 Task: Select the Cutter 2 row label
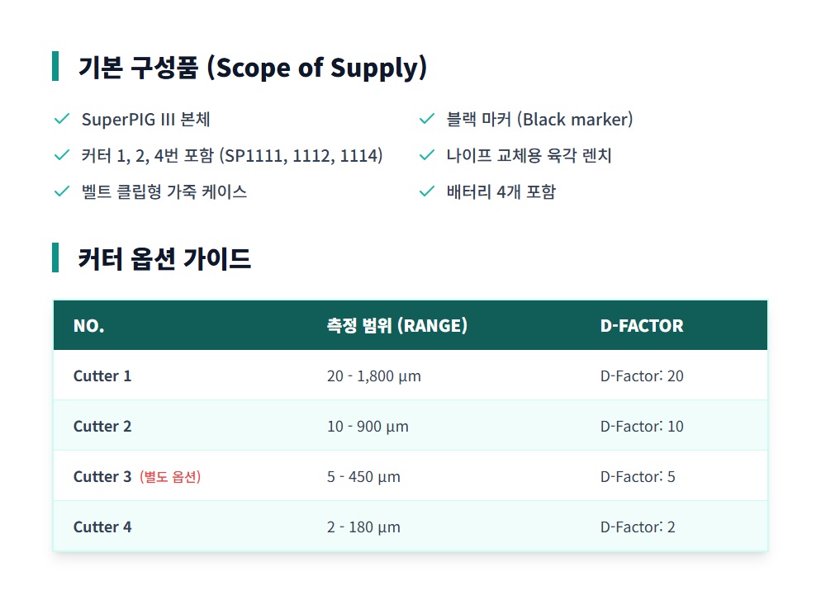click(102, 427)
